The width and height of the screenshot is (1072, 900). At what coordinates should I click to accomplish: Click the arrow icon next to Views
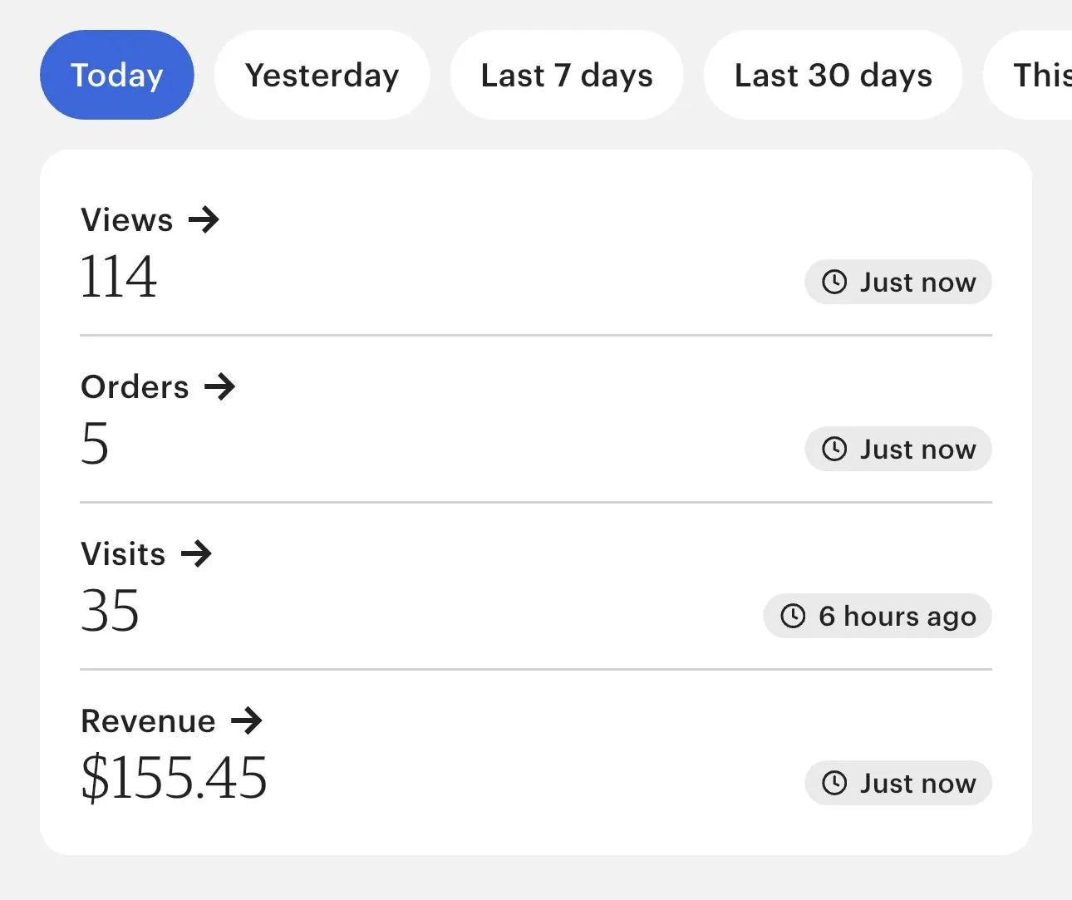tap(204, 220)
